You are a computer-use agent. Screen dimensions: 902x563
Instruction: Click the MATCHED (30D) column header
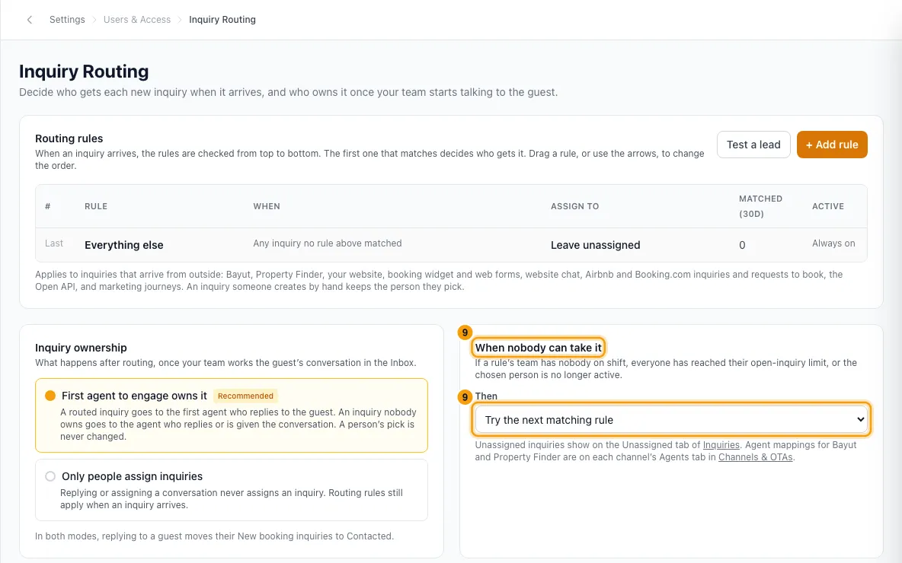(760, 206)
